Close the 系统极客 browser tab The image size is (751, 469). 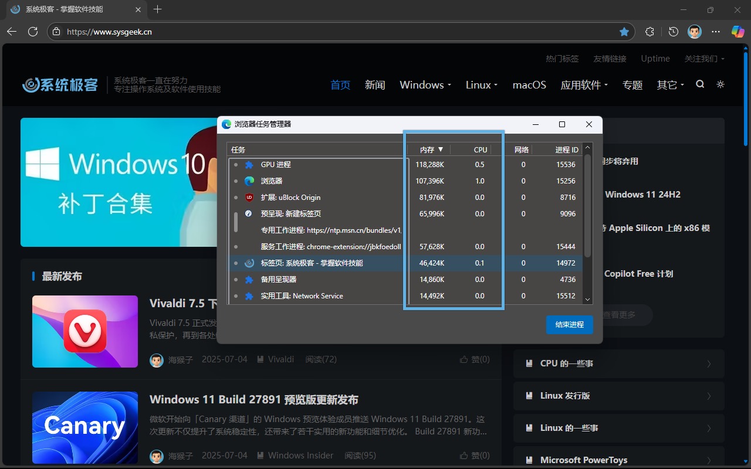click(138, 10)
